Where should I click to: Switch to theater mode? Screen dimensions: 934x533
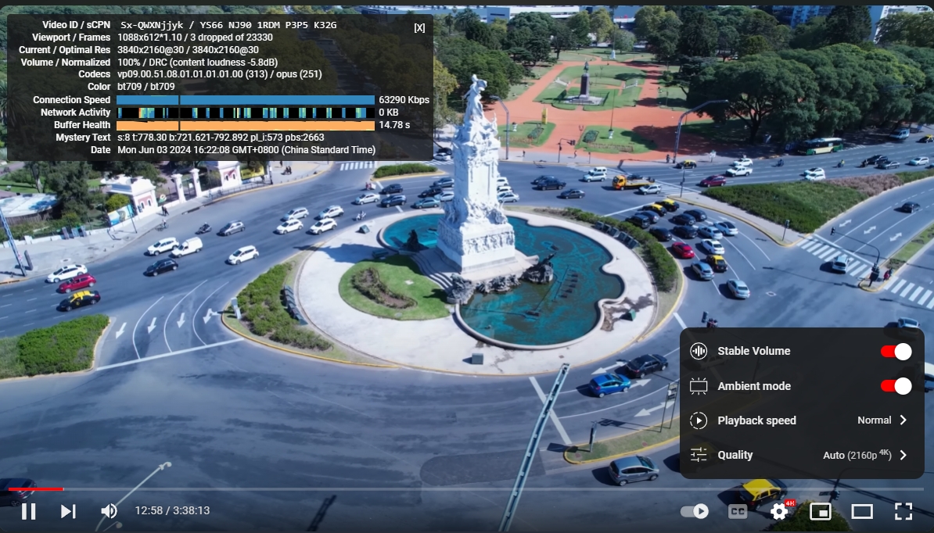coord(861,511)
